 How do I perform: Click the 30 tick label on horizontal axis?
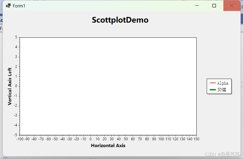pos(112,139)
